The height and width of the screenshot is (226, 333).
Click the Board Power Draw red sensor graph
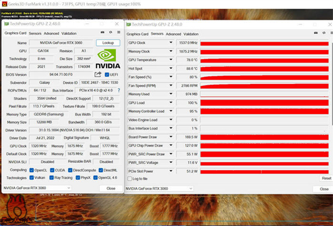pos(264,137)
